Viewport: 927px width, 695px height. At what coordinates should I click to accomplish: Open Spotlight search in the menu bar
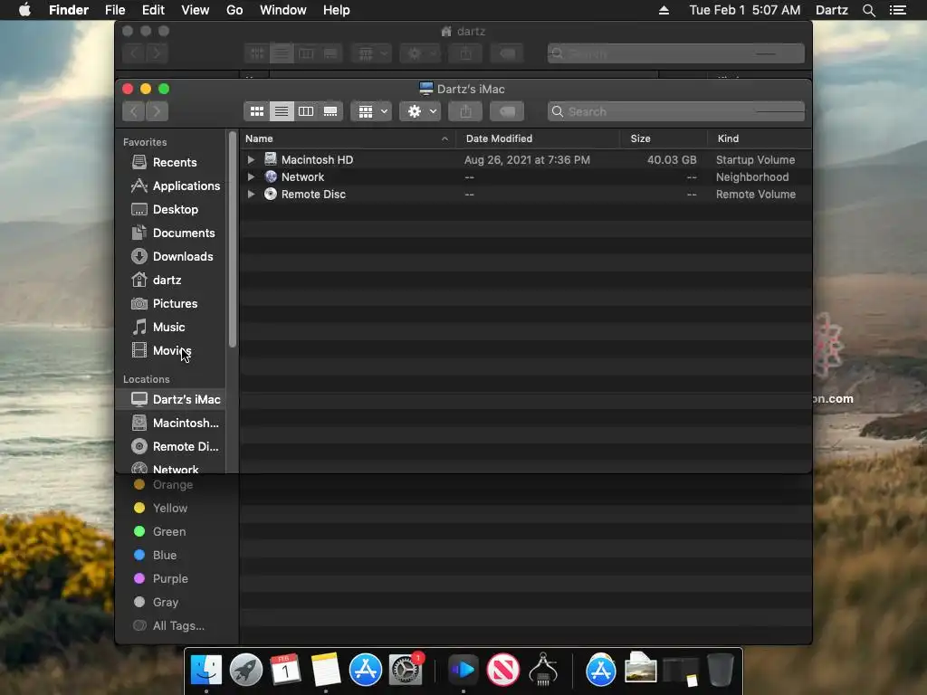868,10
